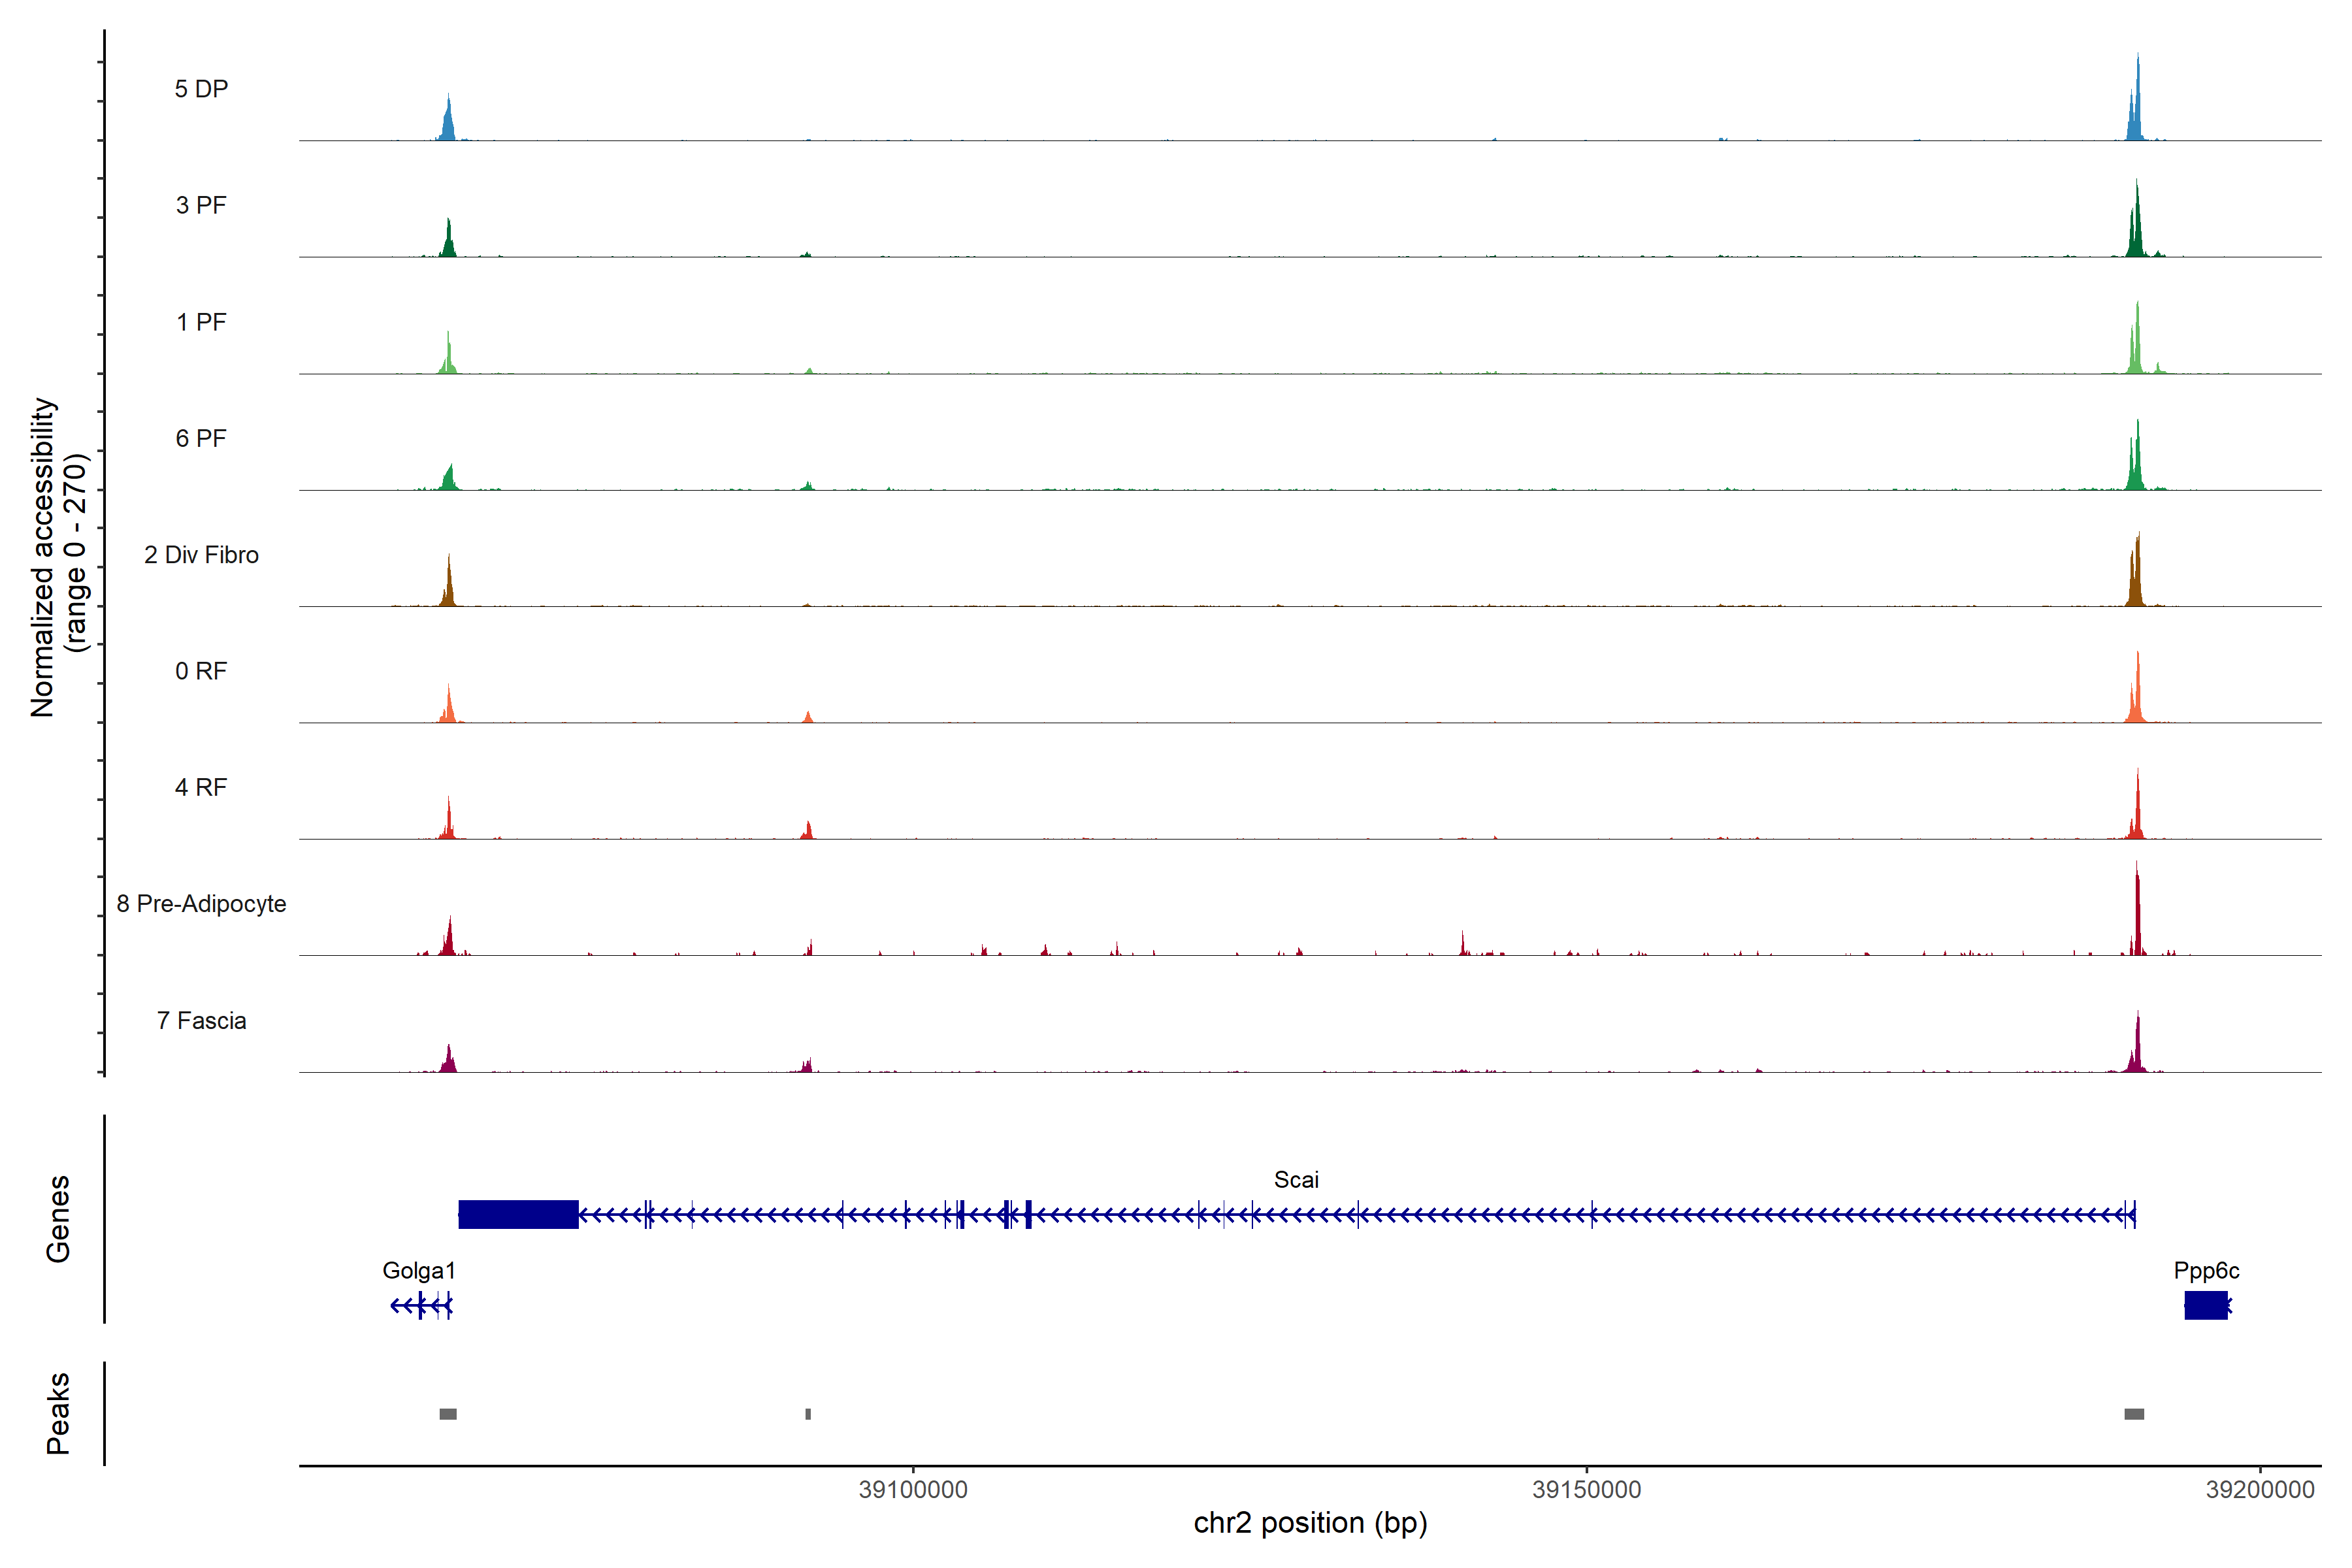This screenshot has width=2352, height=1568.
Task: Click the large Scai exon block
Action: tap(518, 1214)
